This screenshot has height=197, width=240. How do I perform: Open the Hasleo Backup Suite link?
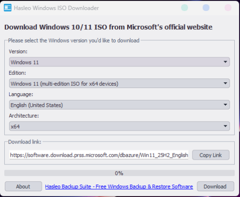pyautogui.click(x=119, y=186)
